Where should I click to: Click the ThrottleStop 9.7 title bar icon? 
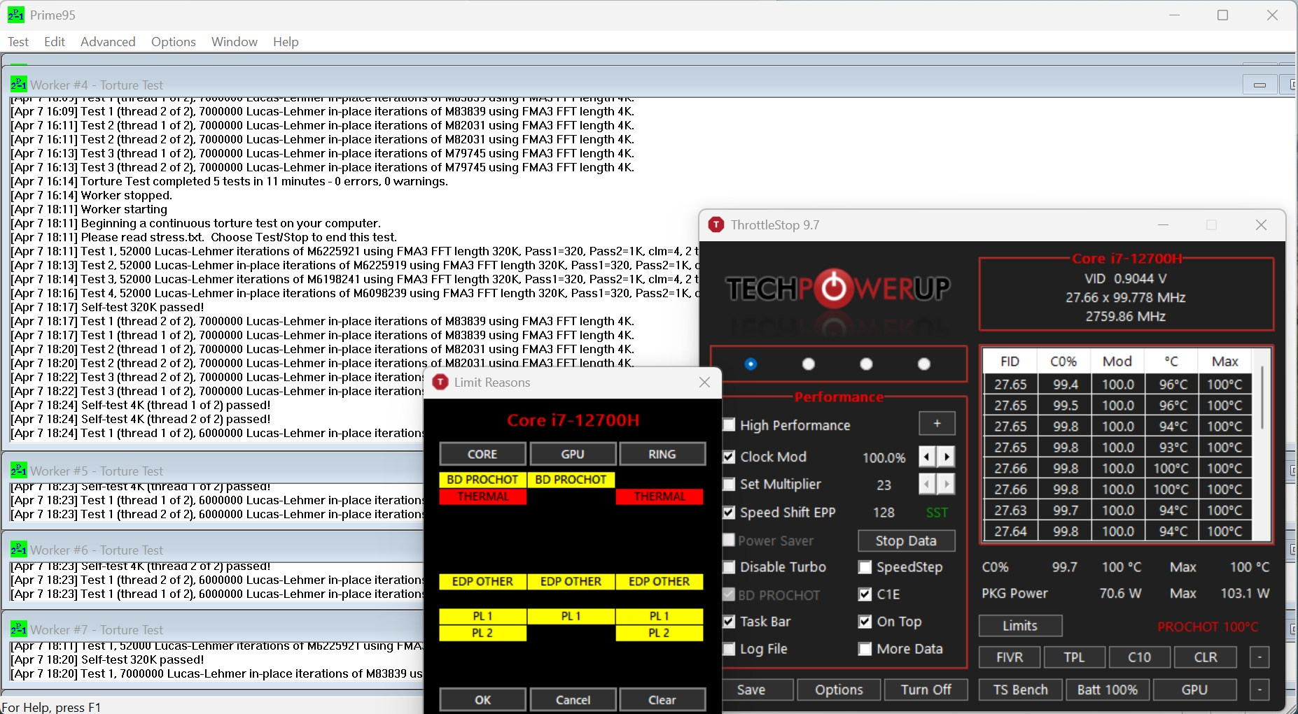tap(716, 224)
